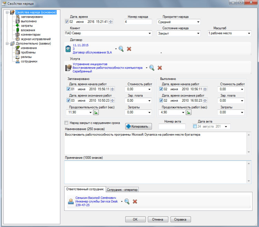Switch to the 'Сотрудник - оператор' tab

[x=122, y=189]
